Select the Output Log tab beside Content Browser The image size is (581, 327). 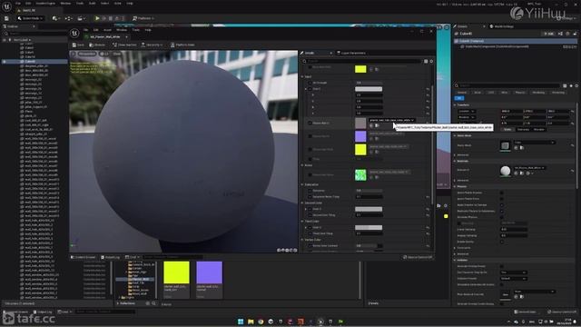[x=110, y=257]
